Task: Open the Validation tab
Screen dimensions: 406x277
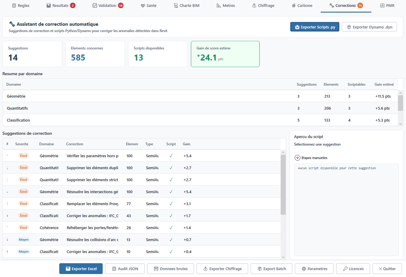Action: click(108, 6)
